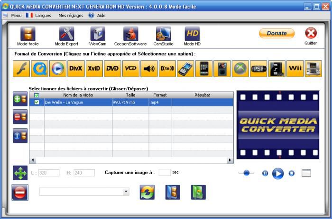Select the Flash format conversion icon
This screenshot has height=219, width=332.
point(20,68)
